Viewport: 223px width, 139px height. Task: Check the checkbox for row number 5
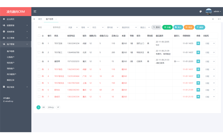coord(39,83)
